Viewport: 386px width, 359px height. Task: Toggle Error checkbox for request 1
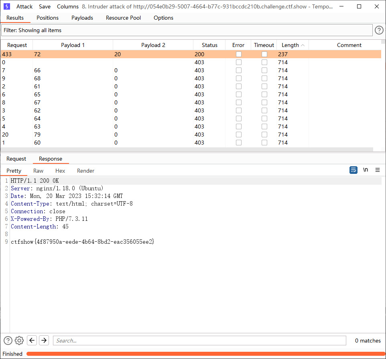tap(239, 143)
